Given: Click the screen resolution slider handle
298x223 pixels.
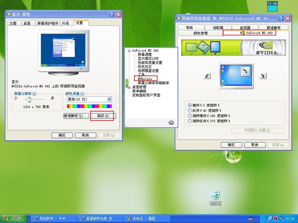Looking at the screenshot, I should (x=29, y=100).
